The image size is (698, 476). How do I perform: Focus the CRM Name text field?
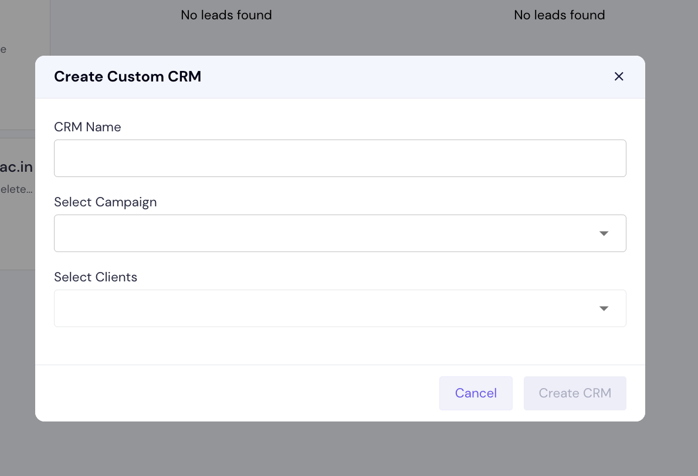340,158
